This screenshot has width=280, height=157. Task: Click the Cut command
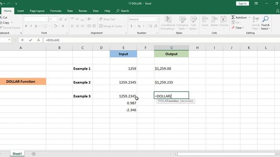[x=3, y=17]
